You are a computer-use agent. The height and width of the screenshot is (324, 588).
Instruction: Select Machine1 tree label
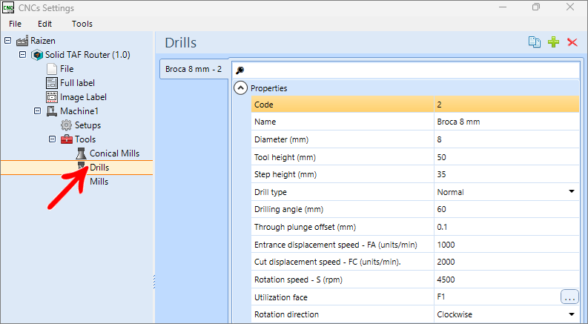pos(79,111)
